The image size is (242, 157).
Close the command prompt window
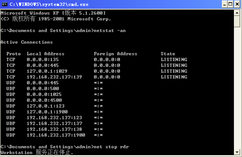[x=237, y=4]
